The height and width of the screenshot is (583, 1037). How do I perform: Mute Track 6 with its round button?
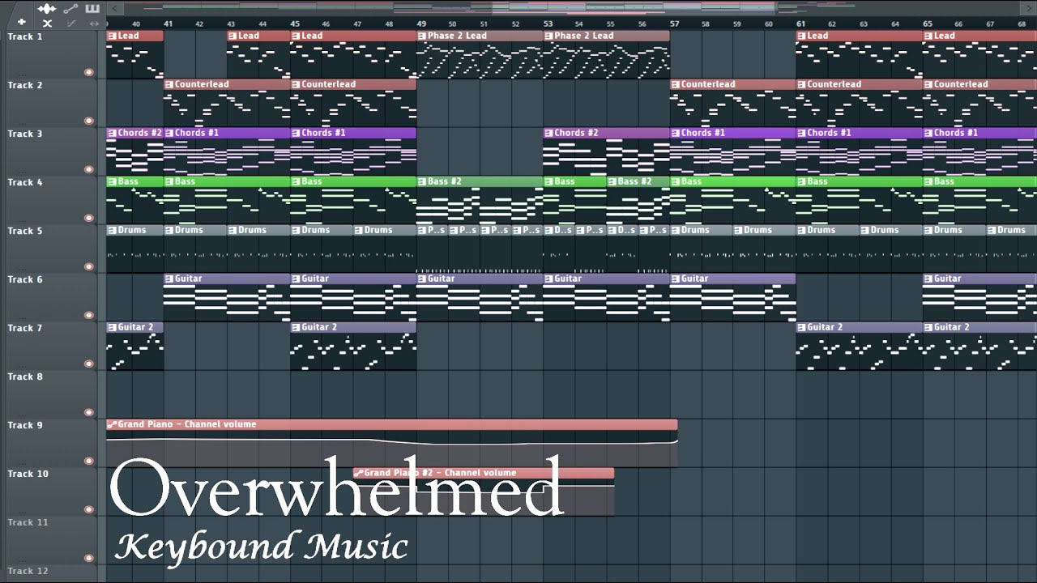pyautogui.click(x=89, y=315)
